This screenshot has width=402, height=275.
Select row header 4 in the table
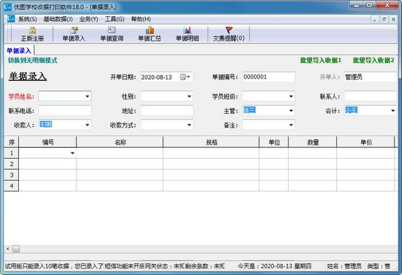pyautogui.click(x=11, y=186)
